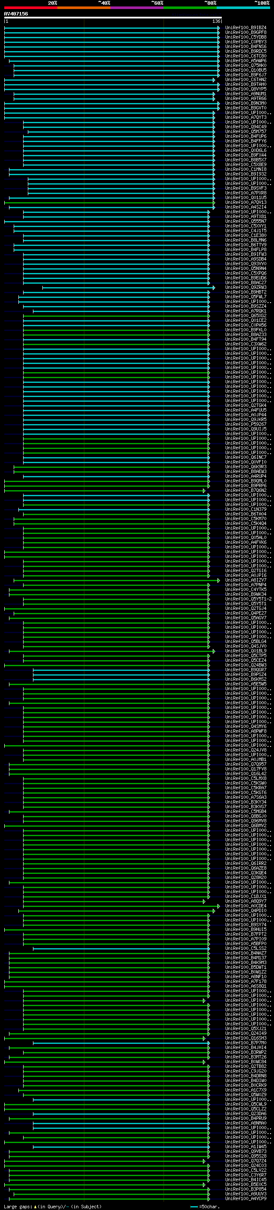Screen dimensions: 274x1210
Task: Select hit label UniRef100_B9I932
Action: click(245, 174)
